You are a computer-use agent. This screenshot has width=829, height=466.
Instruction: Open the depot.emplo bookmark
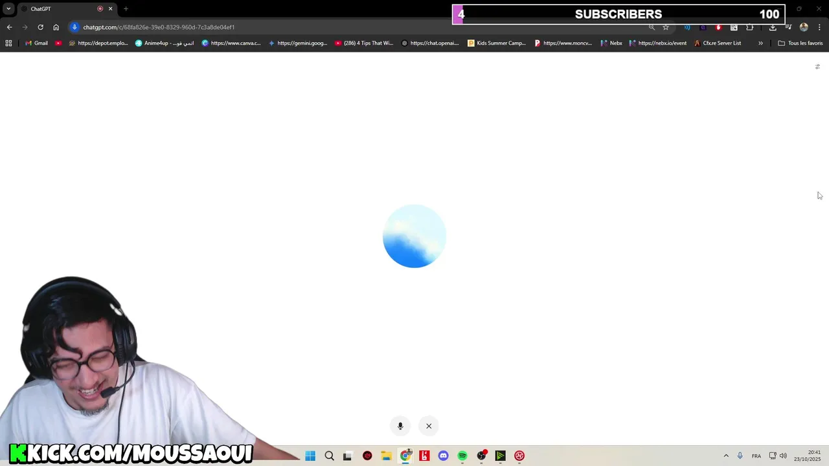pos(98,43)
